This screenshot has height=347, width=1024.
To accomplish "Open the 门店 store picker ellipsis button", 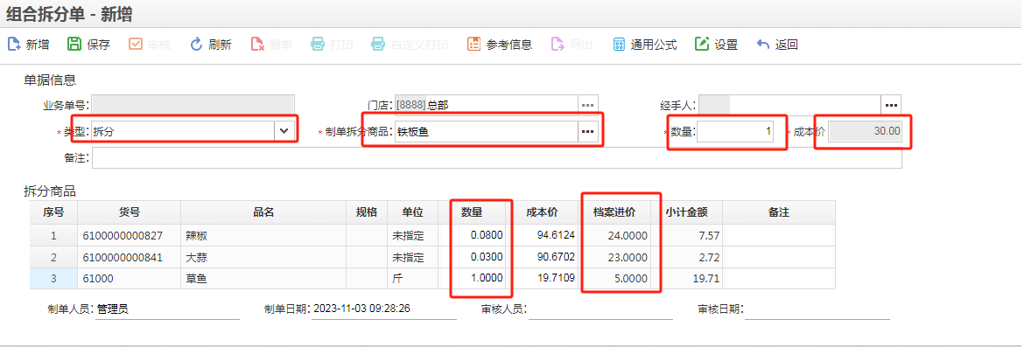I will 588,105.
